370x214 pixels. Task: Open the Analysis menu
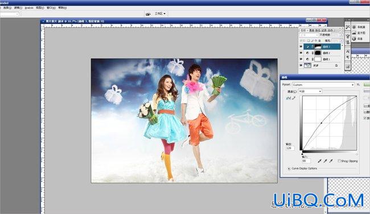(x=29, y=8)
